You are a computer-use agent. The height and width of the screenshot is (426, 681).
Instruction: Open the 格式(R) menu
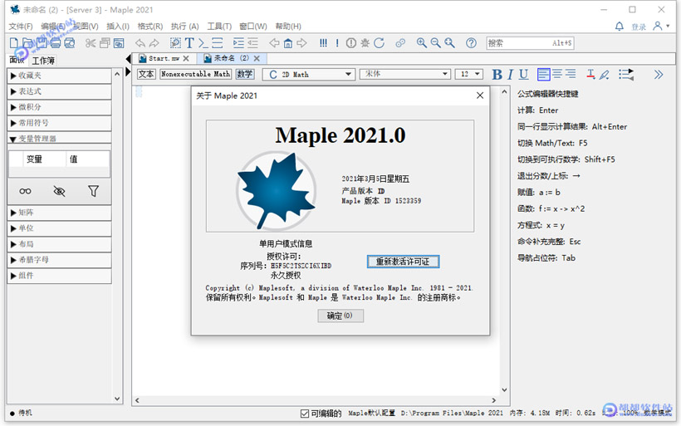point(149,27)
